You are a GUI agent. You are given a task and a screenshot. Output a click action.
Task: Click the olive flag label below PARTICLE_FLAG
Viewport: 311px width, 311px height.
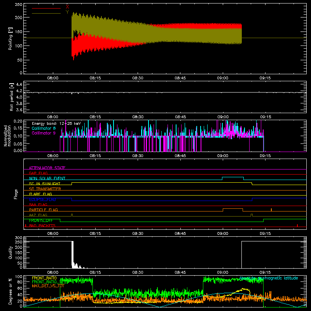[x=38, y=215]
